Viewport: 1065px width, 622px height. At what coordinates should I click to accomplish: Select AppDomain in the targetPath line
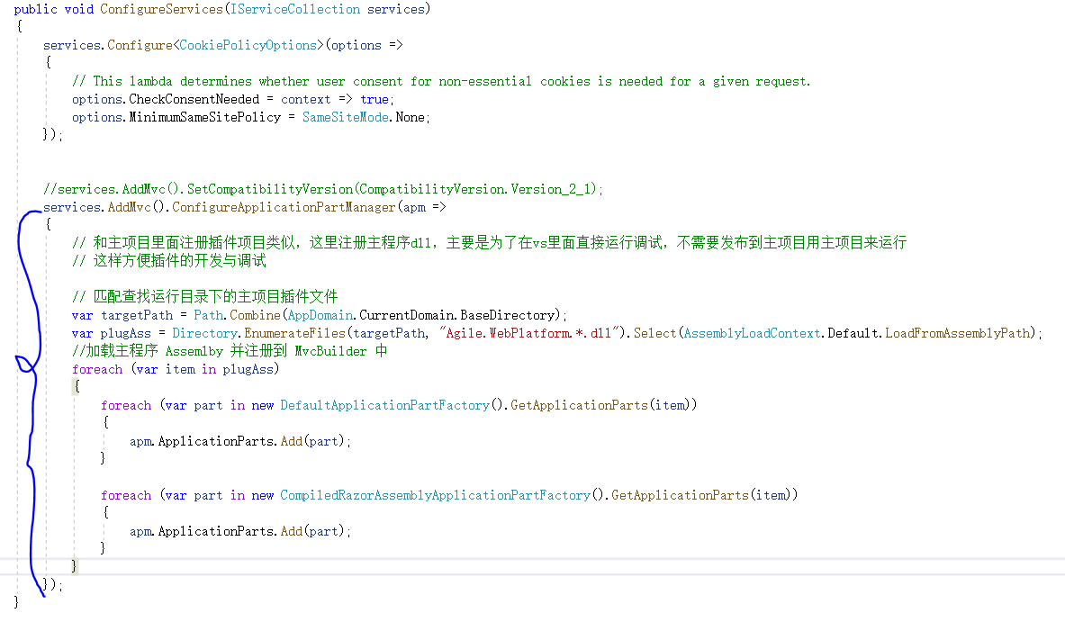tap(320, 316)
